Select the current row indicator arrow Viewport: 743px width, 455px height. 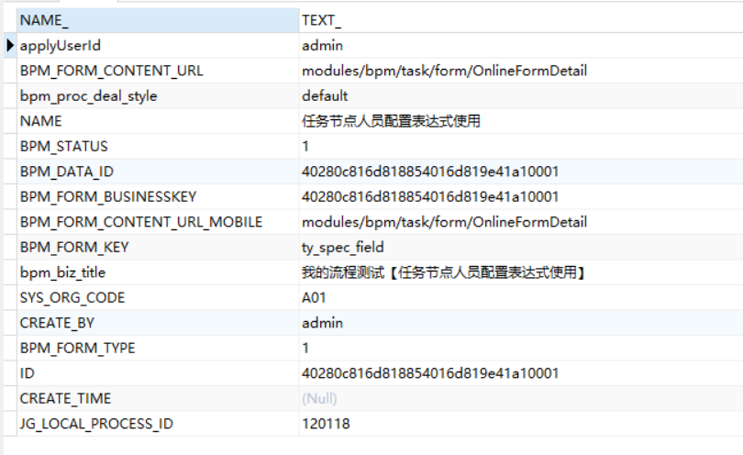(10, 46)
